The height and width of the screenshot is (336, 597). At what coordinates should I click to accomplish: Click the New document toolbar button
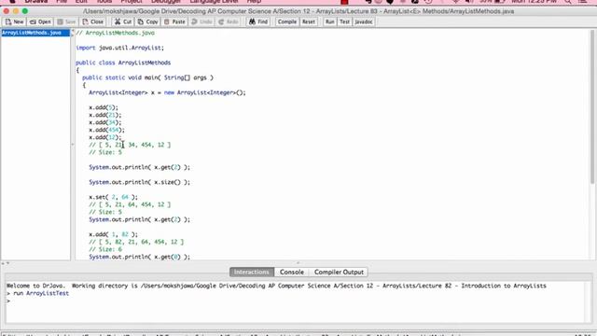(15, 21)
